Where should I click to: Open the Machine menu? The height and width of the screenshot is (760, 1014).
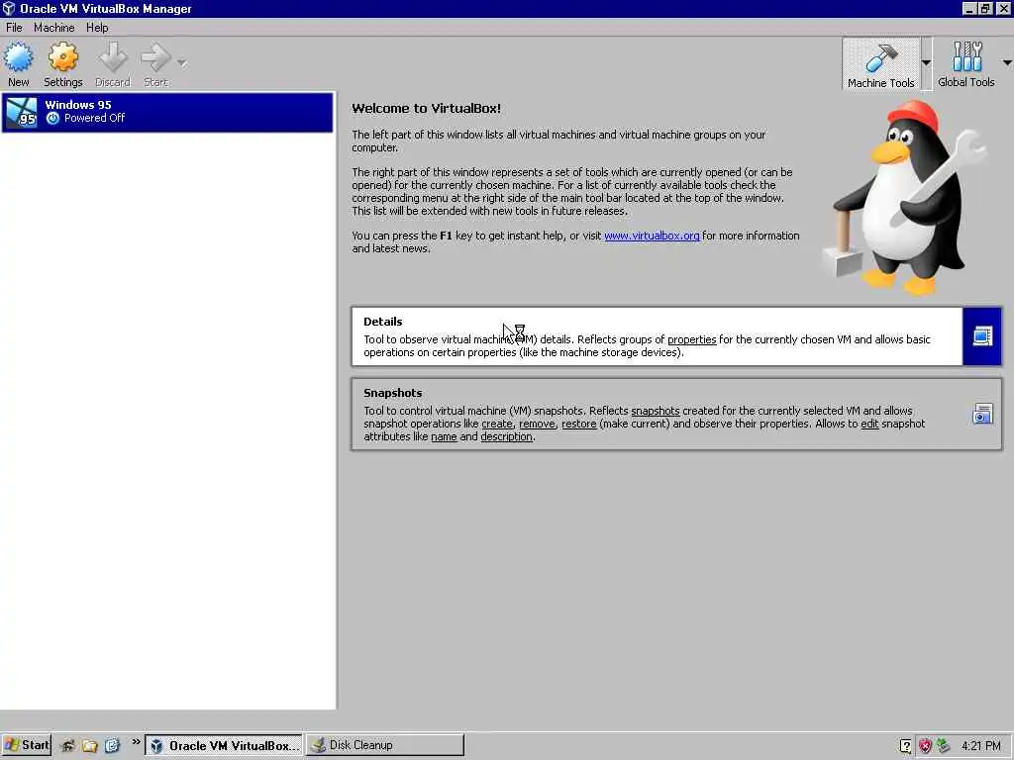(x=53, y=27)
